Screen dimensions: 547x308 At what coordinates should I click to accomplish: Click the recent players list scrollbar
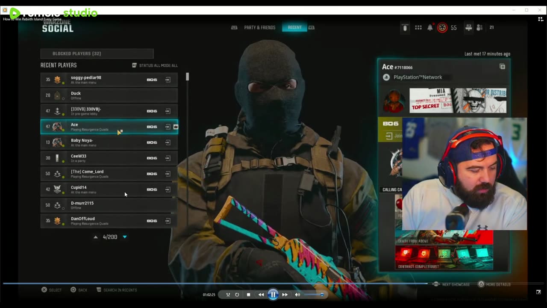click(x=187, y=77)
